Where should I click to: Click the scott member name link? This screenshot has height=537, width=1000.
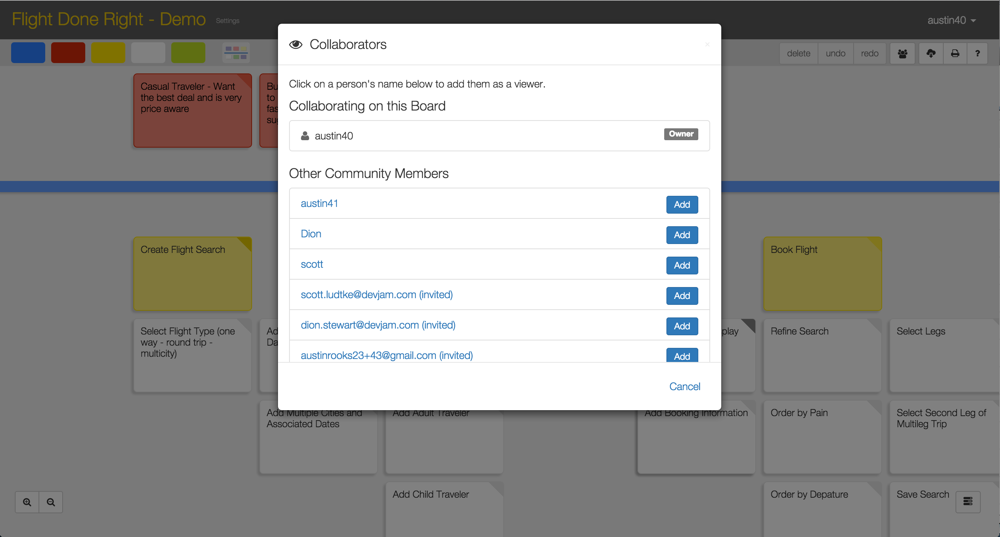click(x=312, y=264)
